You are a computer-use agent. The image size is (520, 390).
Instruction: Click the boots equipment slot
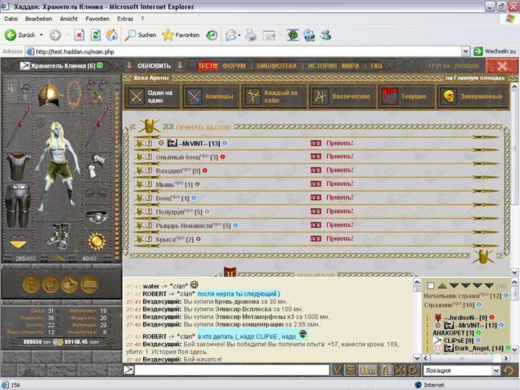tap(58, 236)
